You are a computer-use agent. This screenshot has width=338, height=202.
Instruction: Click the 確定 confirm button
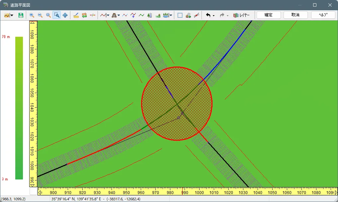tap(269, 15)
